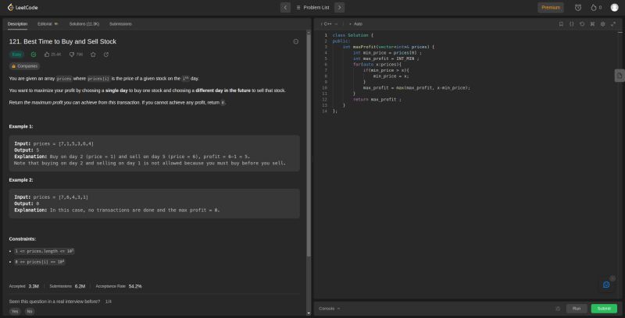The width and height of the screenshot is (625, 318).
Task: Open the timer alarm clock icon
Action: 578,7
